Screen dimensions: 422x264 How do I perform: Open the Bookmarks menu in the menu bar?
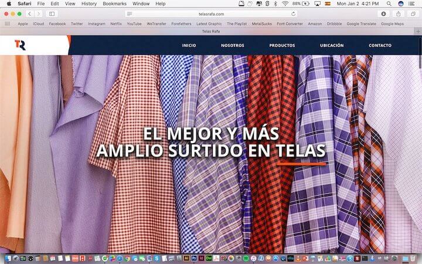(x=114, y=4)
